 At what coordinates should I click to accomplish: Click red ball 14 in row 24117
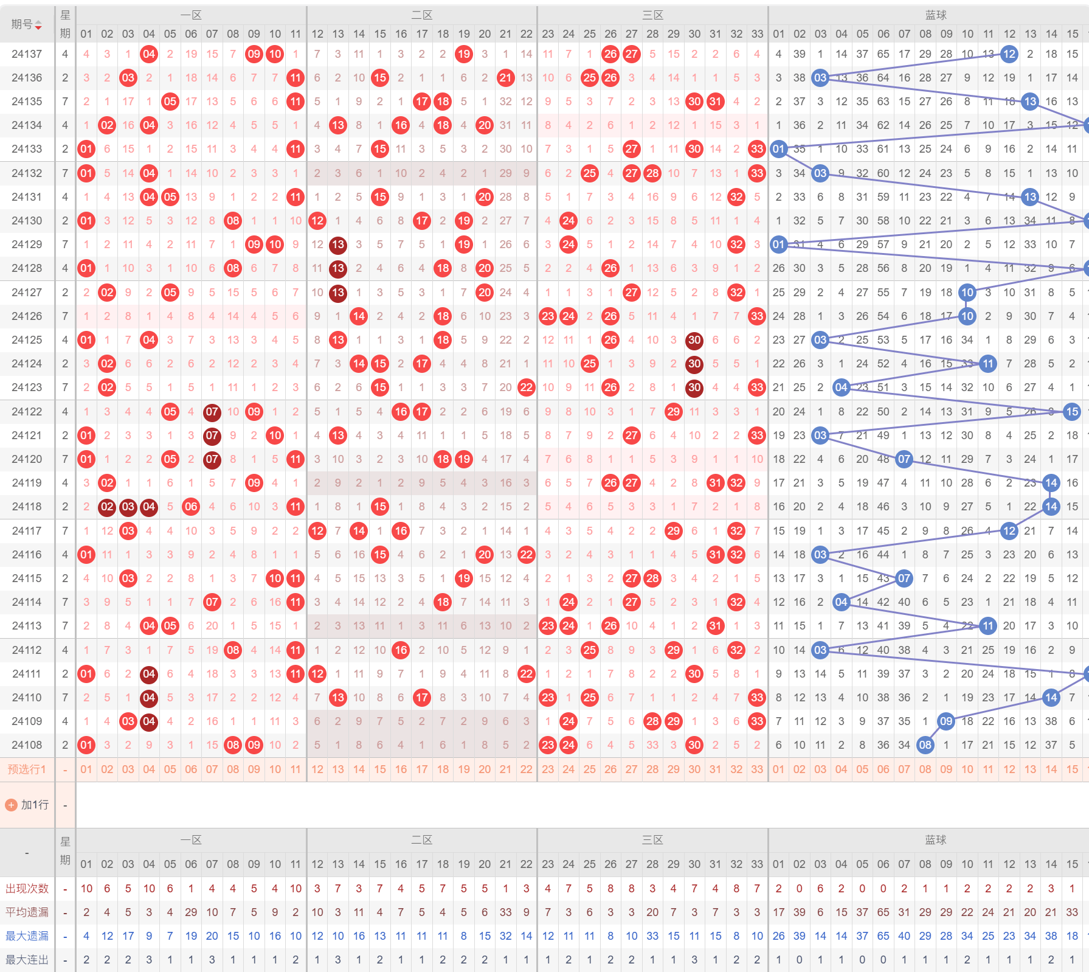(359, 531)
